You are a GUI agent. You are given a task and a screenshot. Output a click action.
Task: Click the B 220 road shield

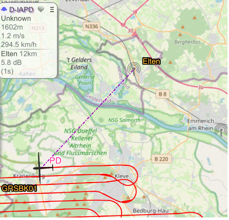[161, 159]
